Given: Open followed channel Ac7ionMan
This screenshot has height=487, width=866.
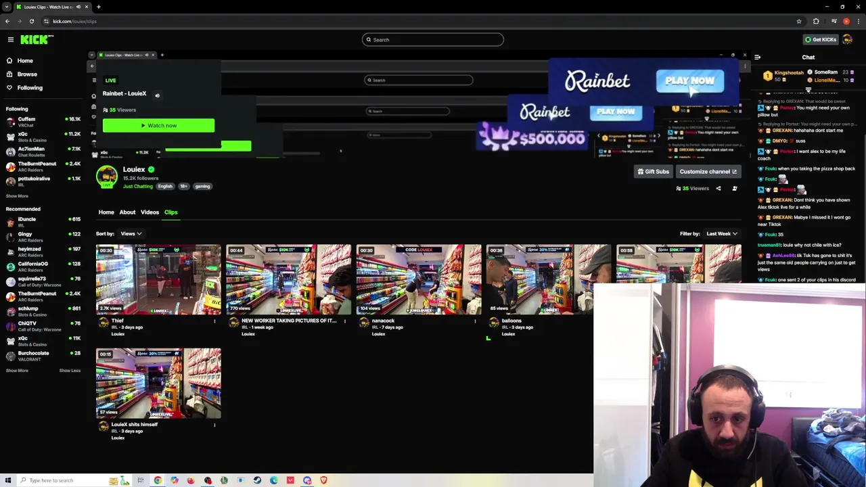Looking at the screenshot, I should tap(43, 152).
